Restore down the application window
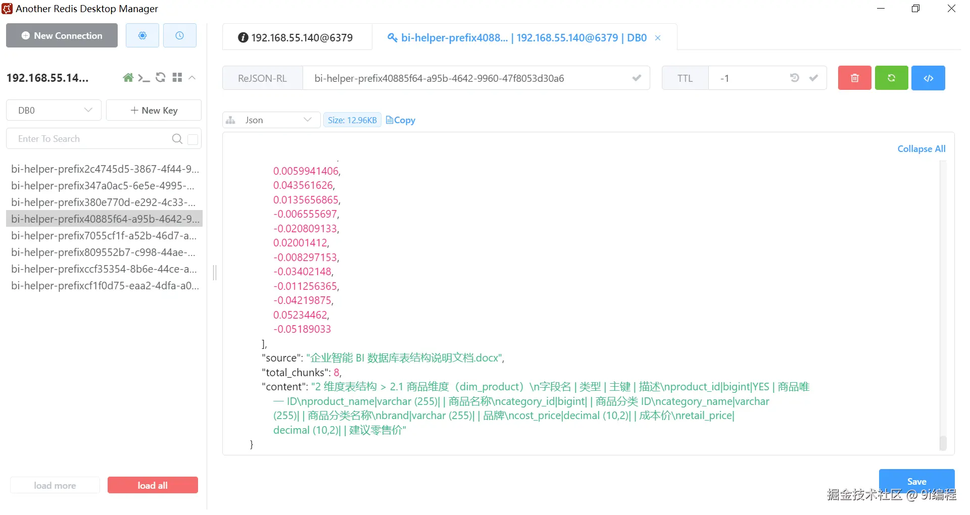970x515 pixels. coord(915,9)
